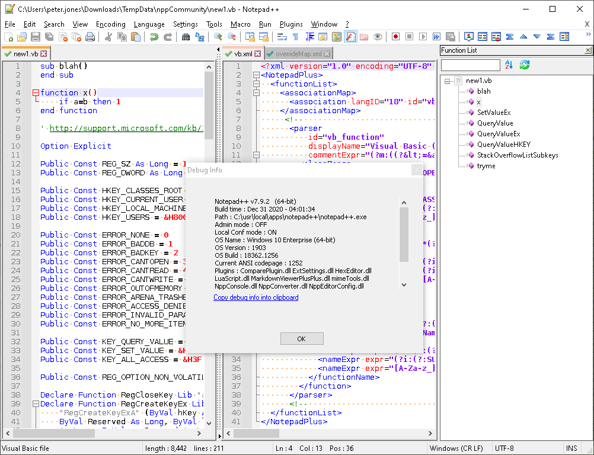This screenshot has width=594, height=455.
Task: Toggle the Document Map panel
Action: pos(336,37)
